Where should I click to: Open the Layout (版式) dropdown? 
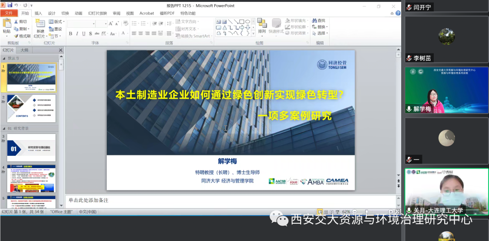click(57, 21)
